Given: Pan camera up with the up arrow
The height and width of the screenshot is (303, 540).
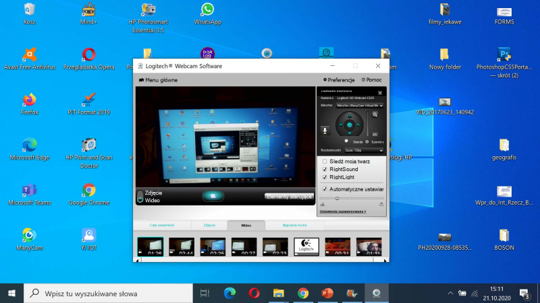Looking at the screenshot, I should [350, 116].
